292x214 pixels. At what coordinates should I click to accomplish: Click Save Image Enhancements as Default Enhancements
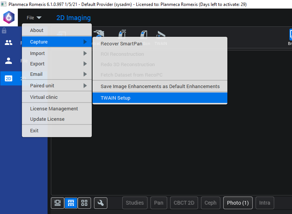pyautogui.click(x=160, y=87)
